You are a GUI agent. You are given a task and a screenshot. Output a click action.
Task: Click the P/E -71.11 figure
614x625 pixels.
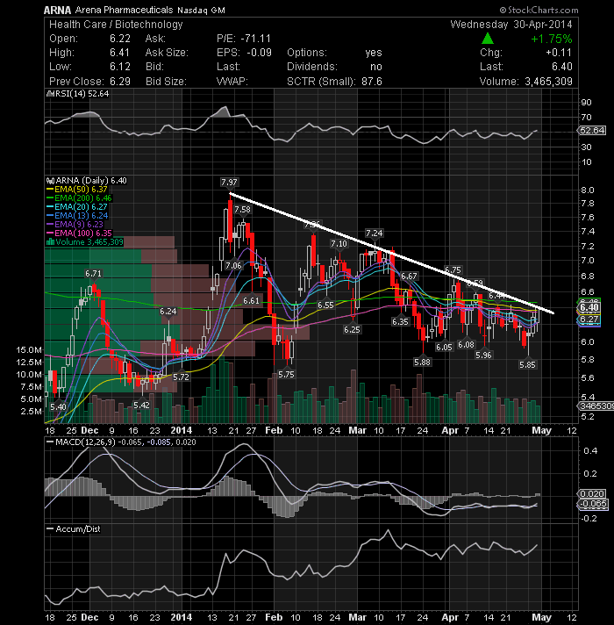(x=244, y=39)
